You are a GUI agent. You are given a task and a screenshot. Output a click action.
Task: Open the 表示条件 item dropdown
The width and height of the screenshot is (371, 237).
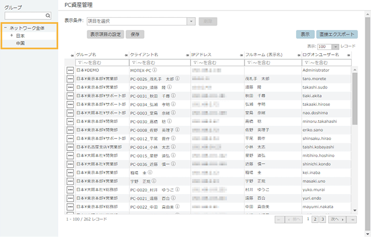tap(192, 21)
